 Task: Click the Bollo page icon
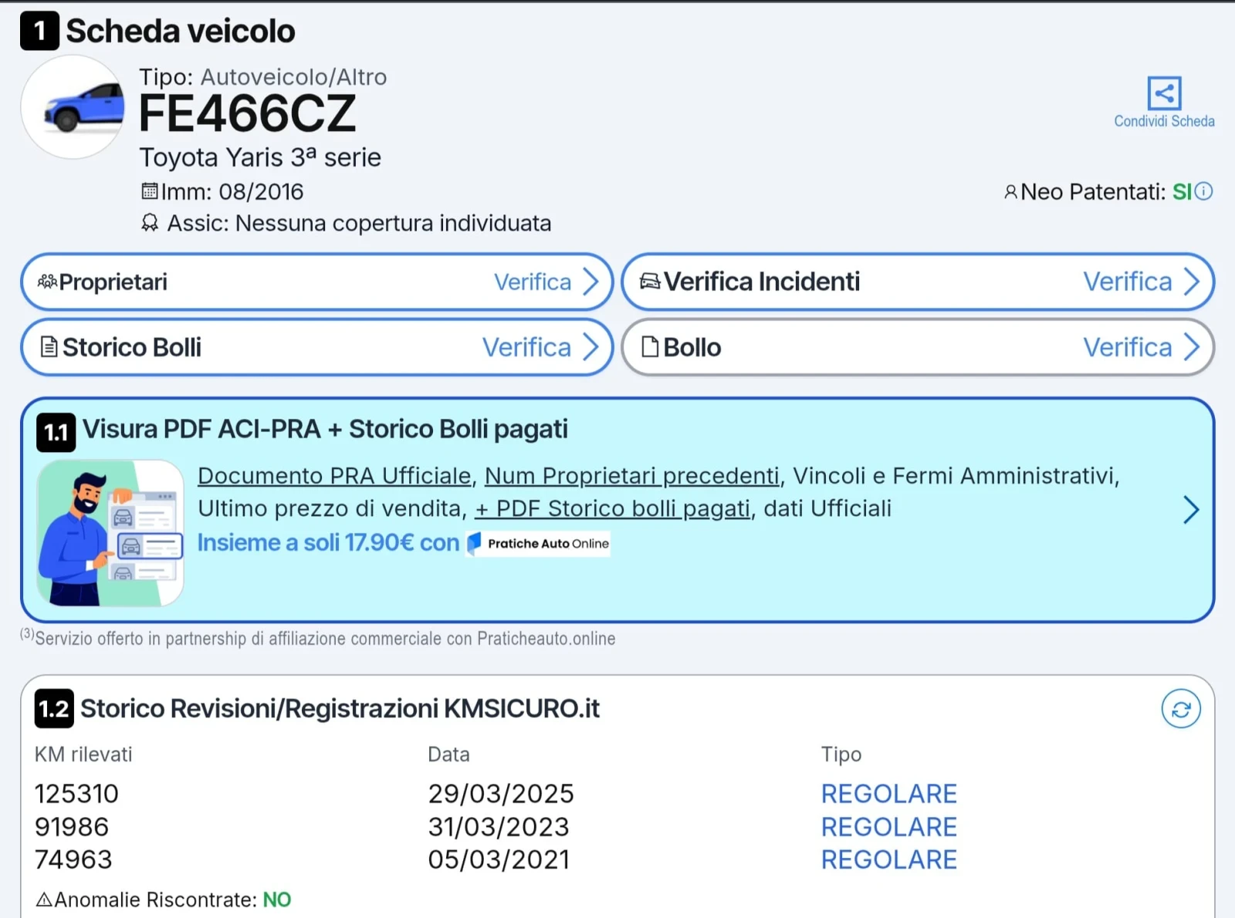650,347
